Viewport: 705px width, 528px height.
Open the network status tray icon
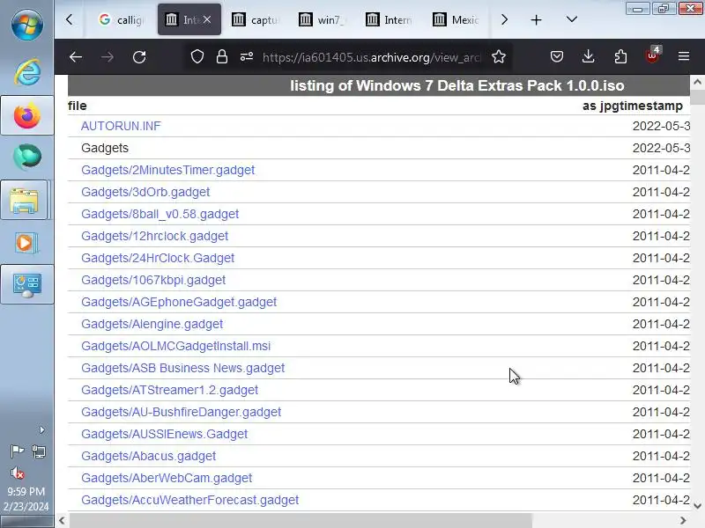pyautogui.click(x=39, y=451)
